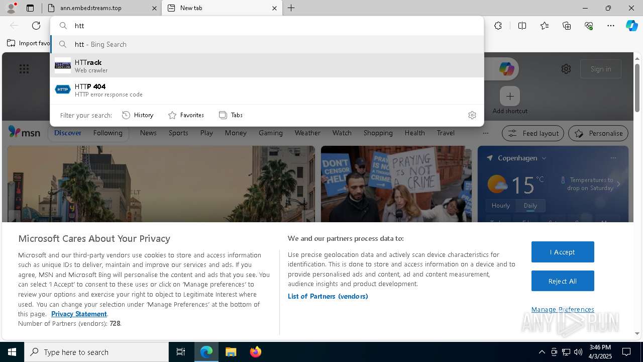Launch Firefox from taskbar
643x362 pixels.
(x=256, y=352)
